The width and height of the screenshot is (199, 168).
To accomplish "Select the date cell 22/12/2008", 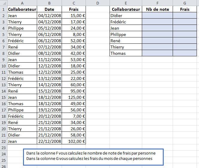I will 49,141.
